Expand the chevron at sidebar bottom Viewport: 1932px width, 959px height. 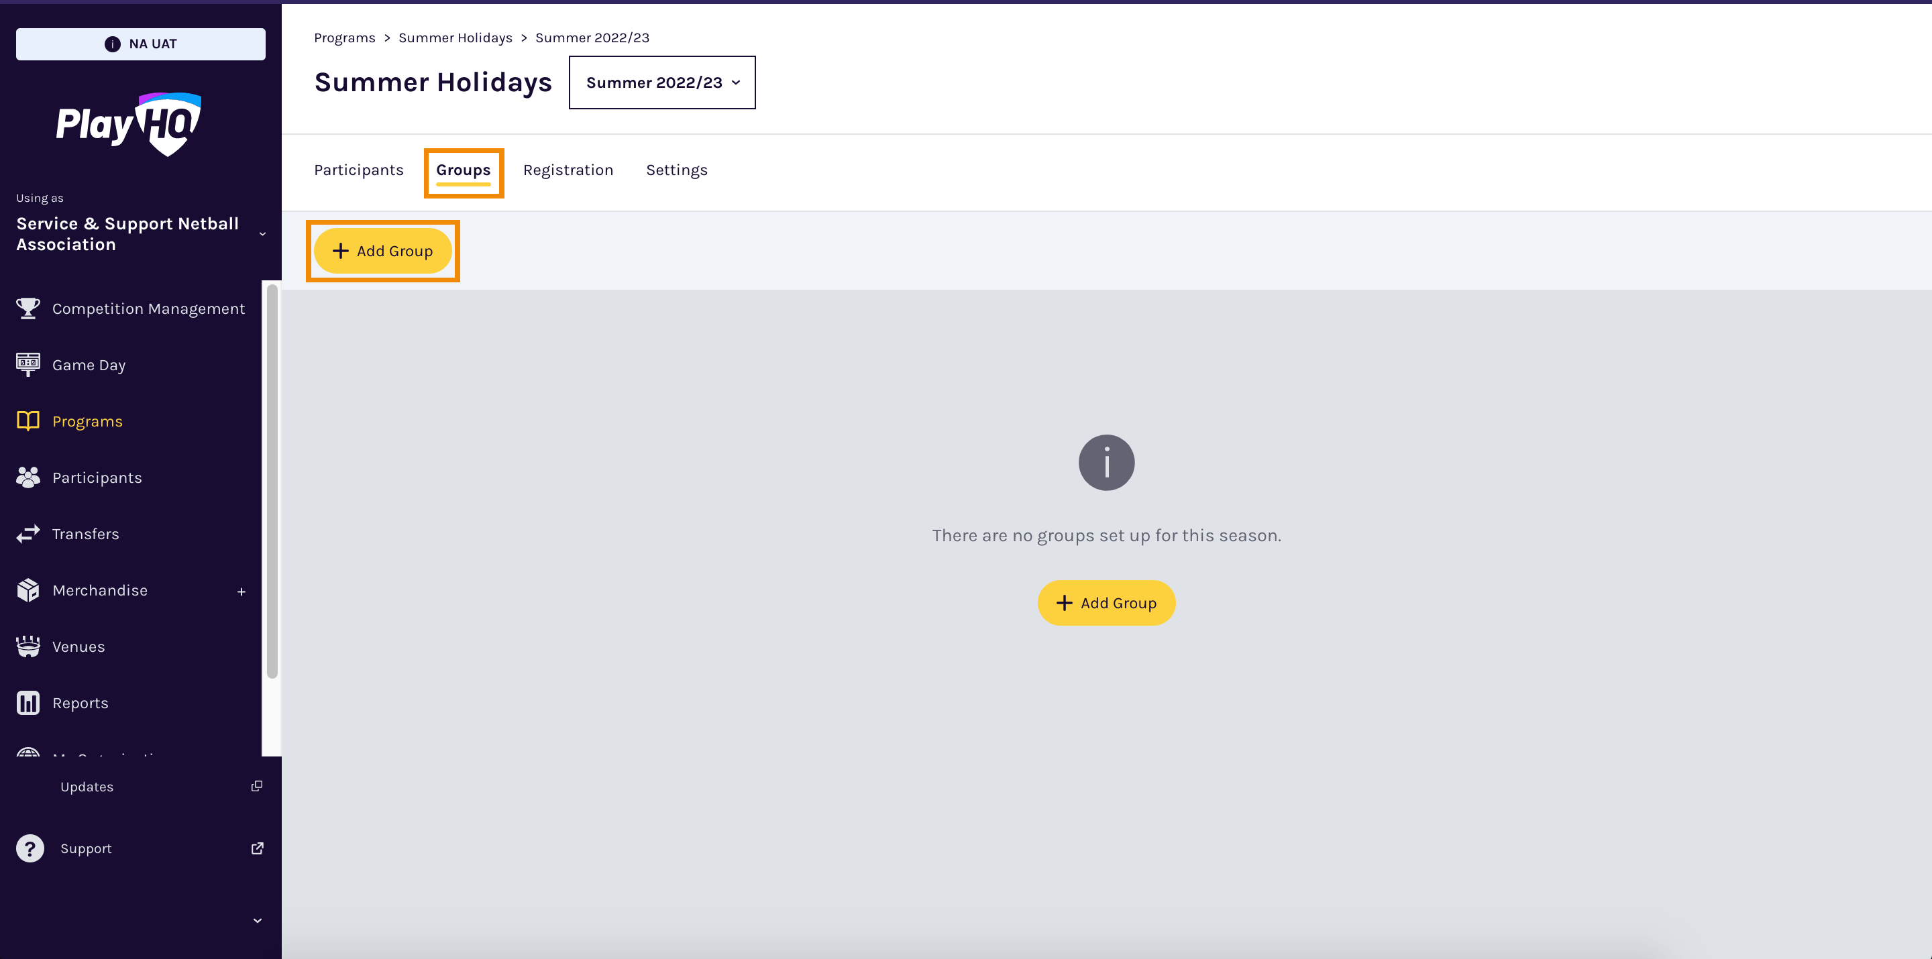(256, 920)
